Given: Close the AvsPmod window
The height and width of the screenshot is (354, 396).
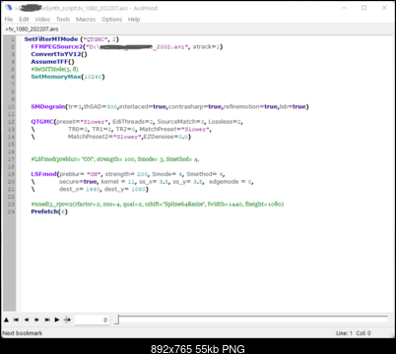Looking at the screenshot, I should click(384, 8).
